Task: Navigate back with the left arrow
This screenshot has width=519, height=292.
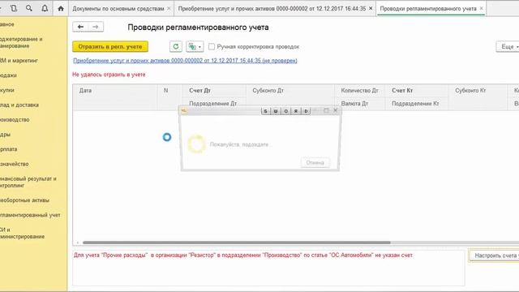Action: 80,27
